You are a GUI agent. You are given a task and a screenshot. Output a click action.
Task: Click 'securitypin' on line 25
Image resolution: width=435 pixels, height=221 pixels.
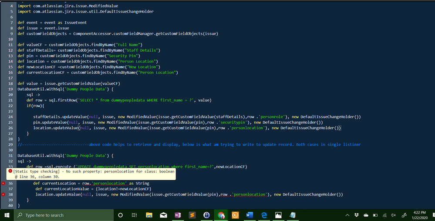[233, 122]
